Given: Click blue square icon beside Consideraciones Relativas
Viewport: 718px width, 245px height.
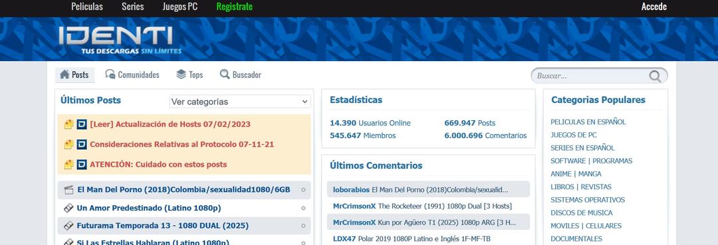Looking at the screenshot, I should pyautogui.click(x=82, y=145).
